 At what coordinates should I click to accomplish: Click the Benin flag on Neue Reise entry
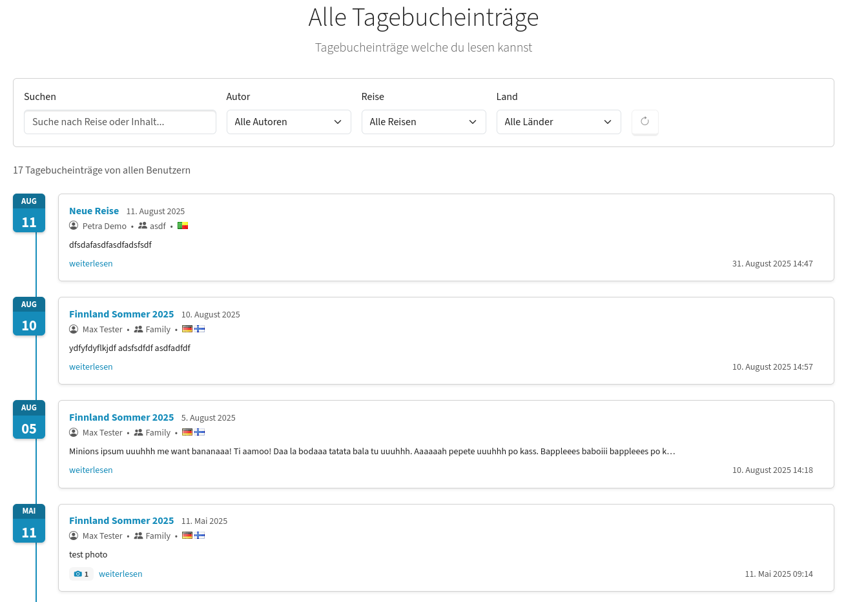[183, 226]
